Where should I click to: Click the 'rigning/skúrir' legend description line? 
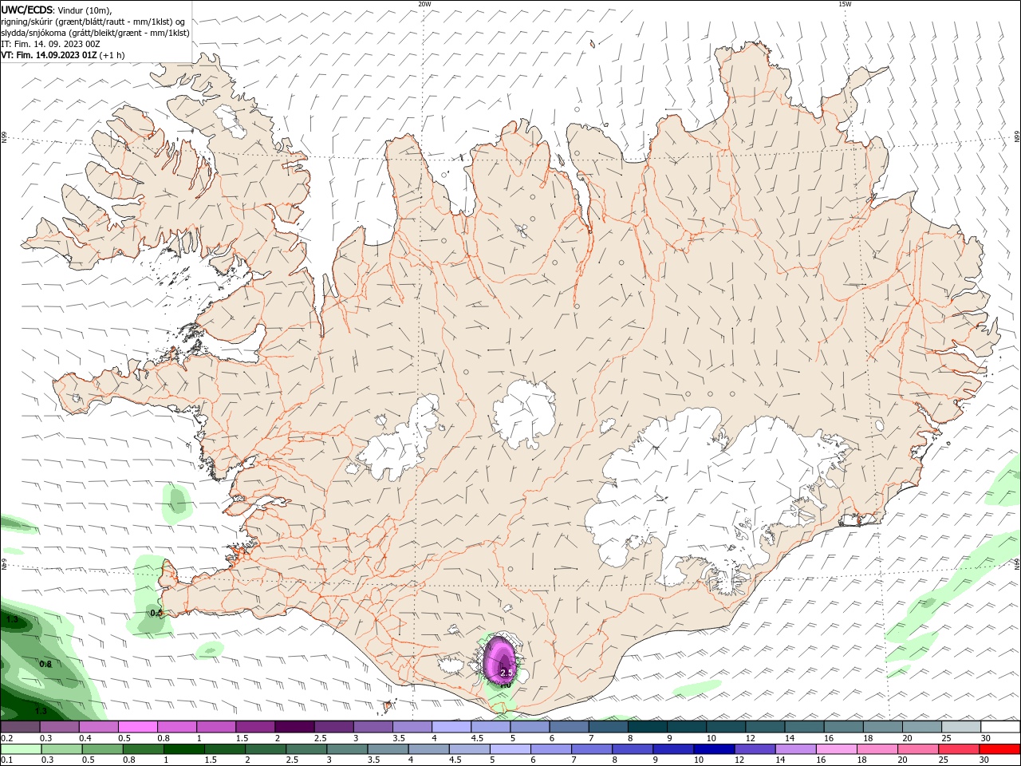93,22
